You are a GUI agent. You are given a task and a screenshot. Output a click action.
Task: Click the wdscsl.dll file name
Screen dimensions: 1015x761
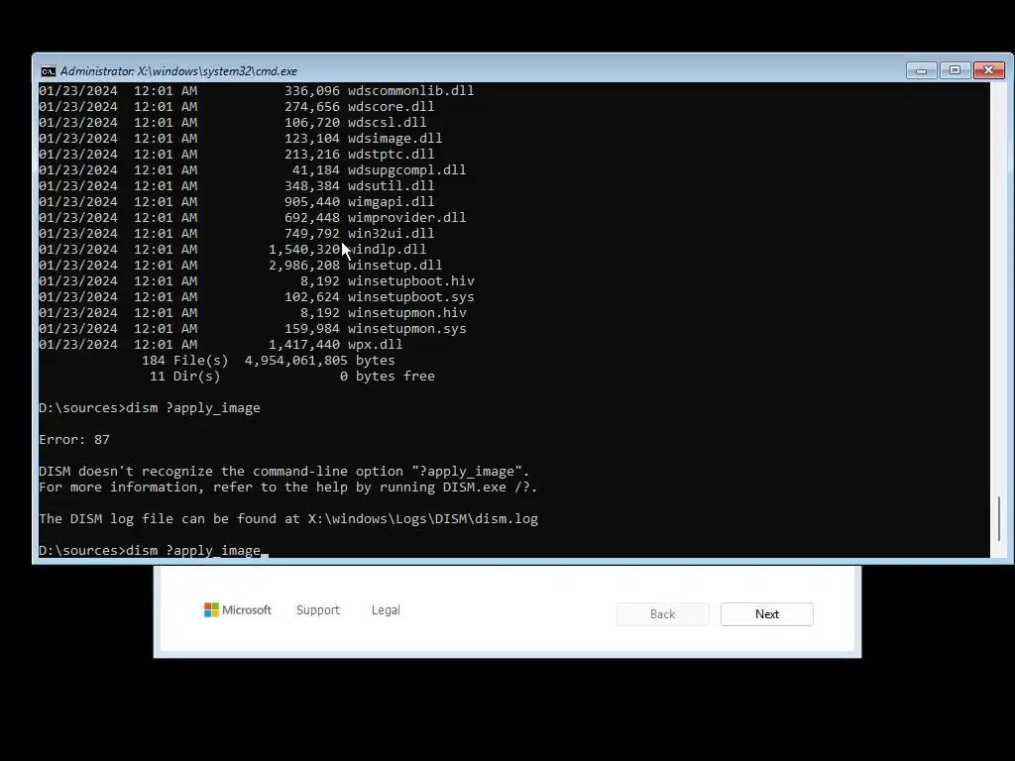coord(388,122)
